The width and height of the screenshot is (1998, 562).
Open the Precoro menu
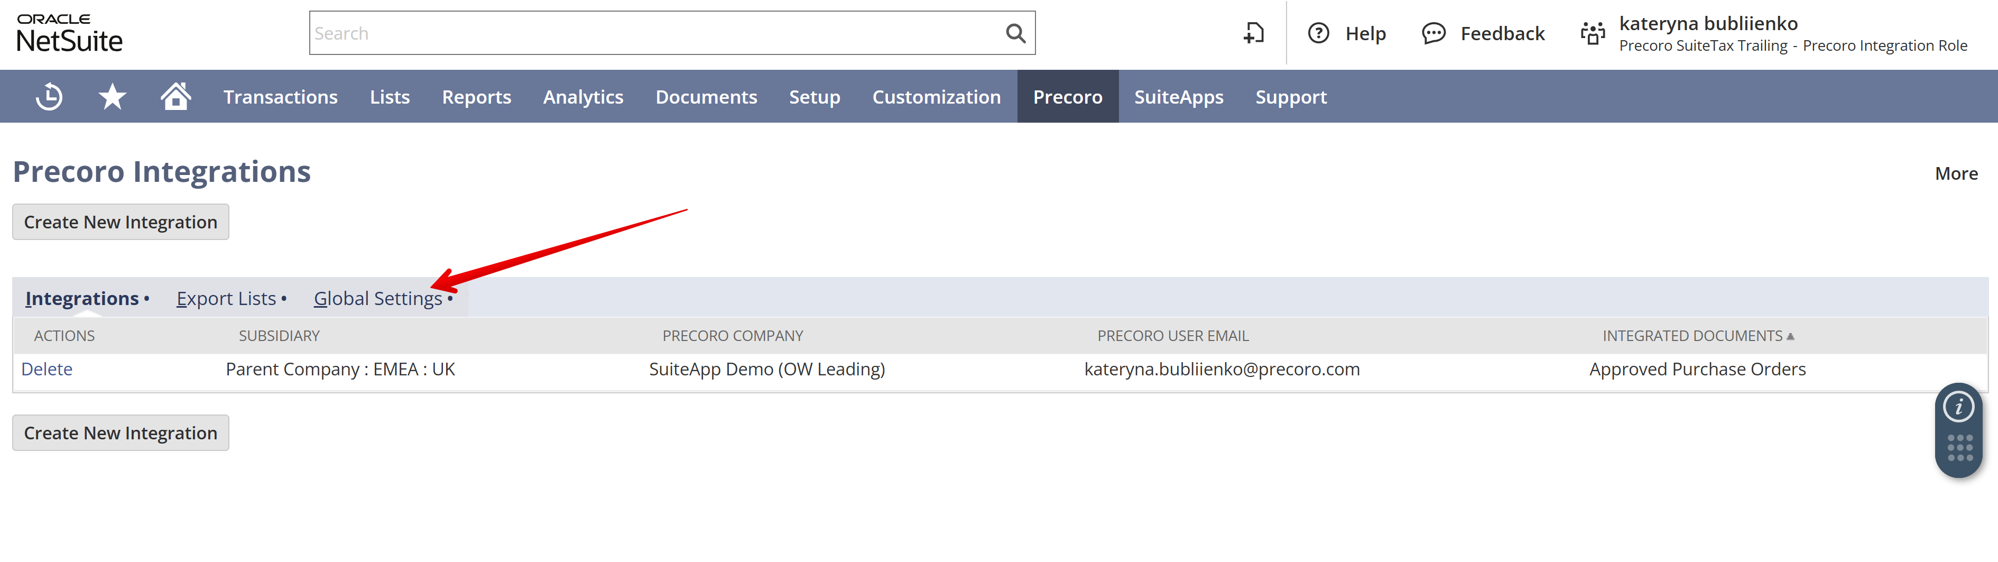1067,97
